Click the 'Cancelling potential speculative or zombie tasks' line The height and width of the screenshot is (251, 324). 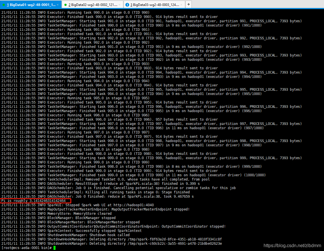pyautogui.click(x=118, y=188)
